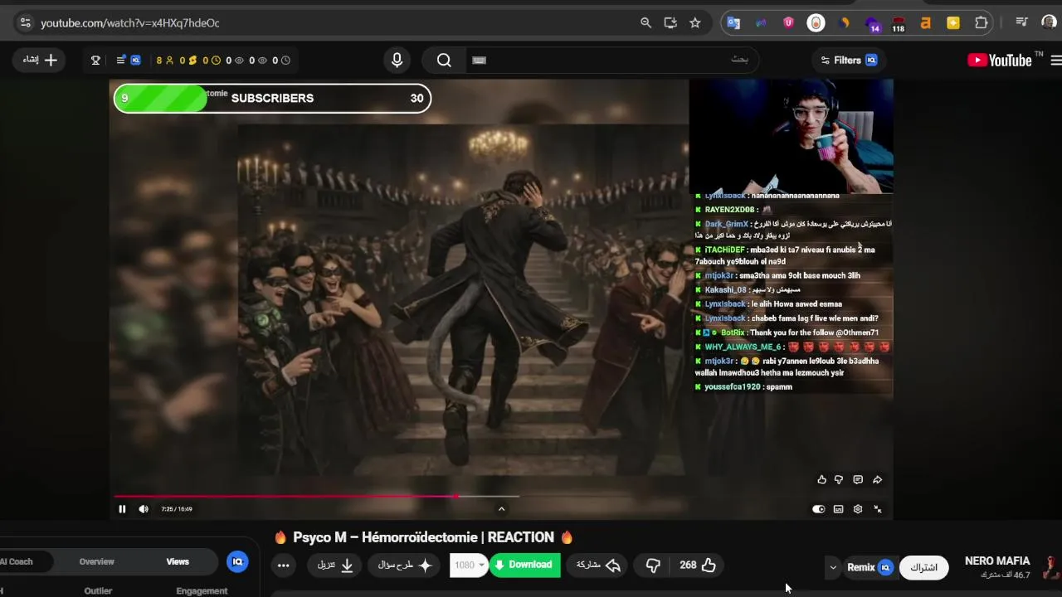The height and width of the screenshot is (597, 1062).
Task: Pause the video playback
Action: tap(122, 509)
